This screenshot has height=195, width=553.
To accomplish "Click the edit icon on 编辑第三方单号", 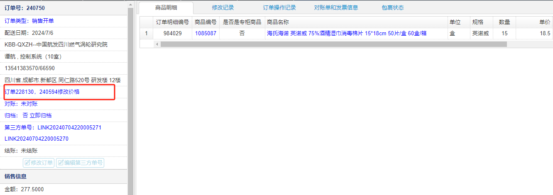I will pyautogui.click(x=61, y=163).
